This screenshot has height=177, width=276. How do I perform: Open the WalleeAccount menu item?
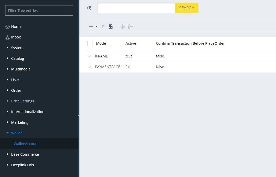tap(26, 143)
